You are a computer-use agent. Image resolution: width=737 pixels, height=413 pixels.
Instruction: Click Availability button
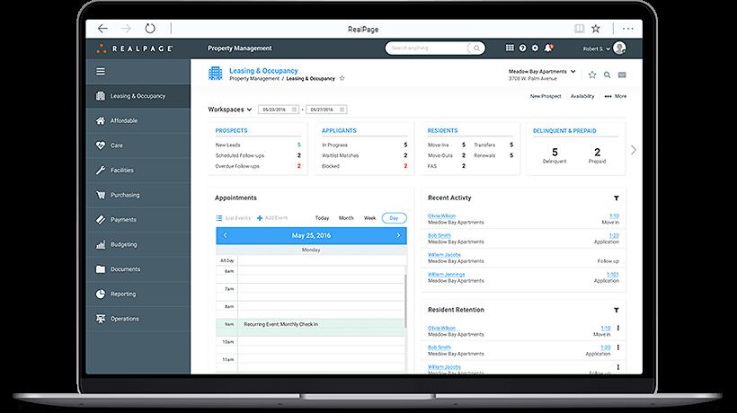tap(582, 96)
